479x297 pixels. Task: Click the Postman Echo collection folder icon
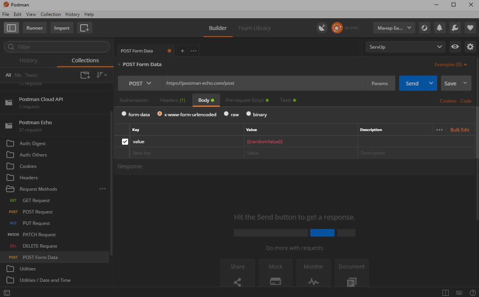tap(8, 126)
